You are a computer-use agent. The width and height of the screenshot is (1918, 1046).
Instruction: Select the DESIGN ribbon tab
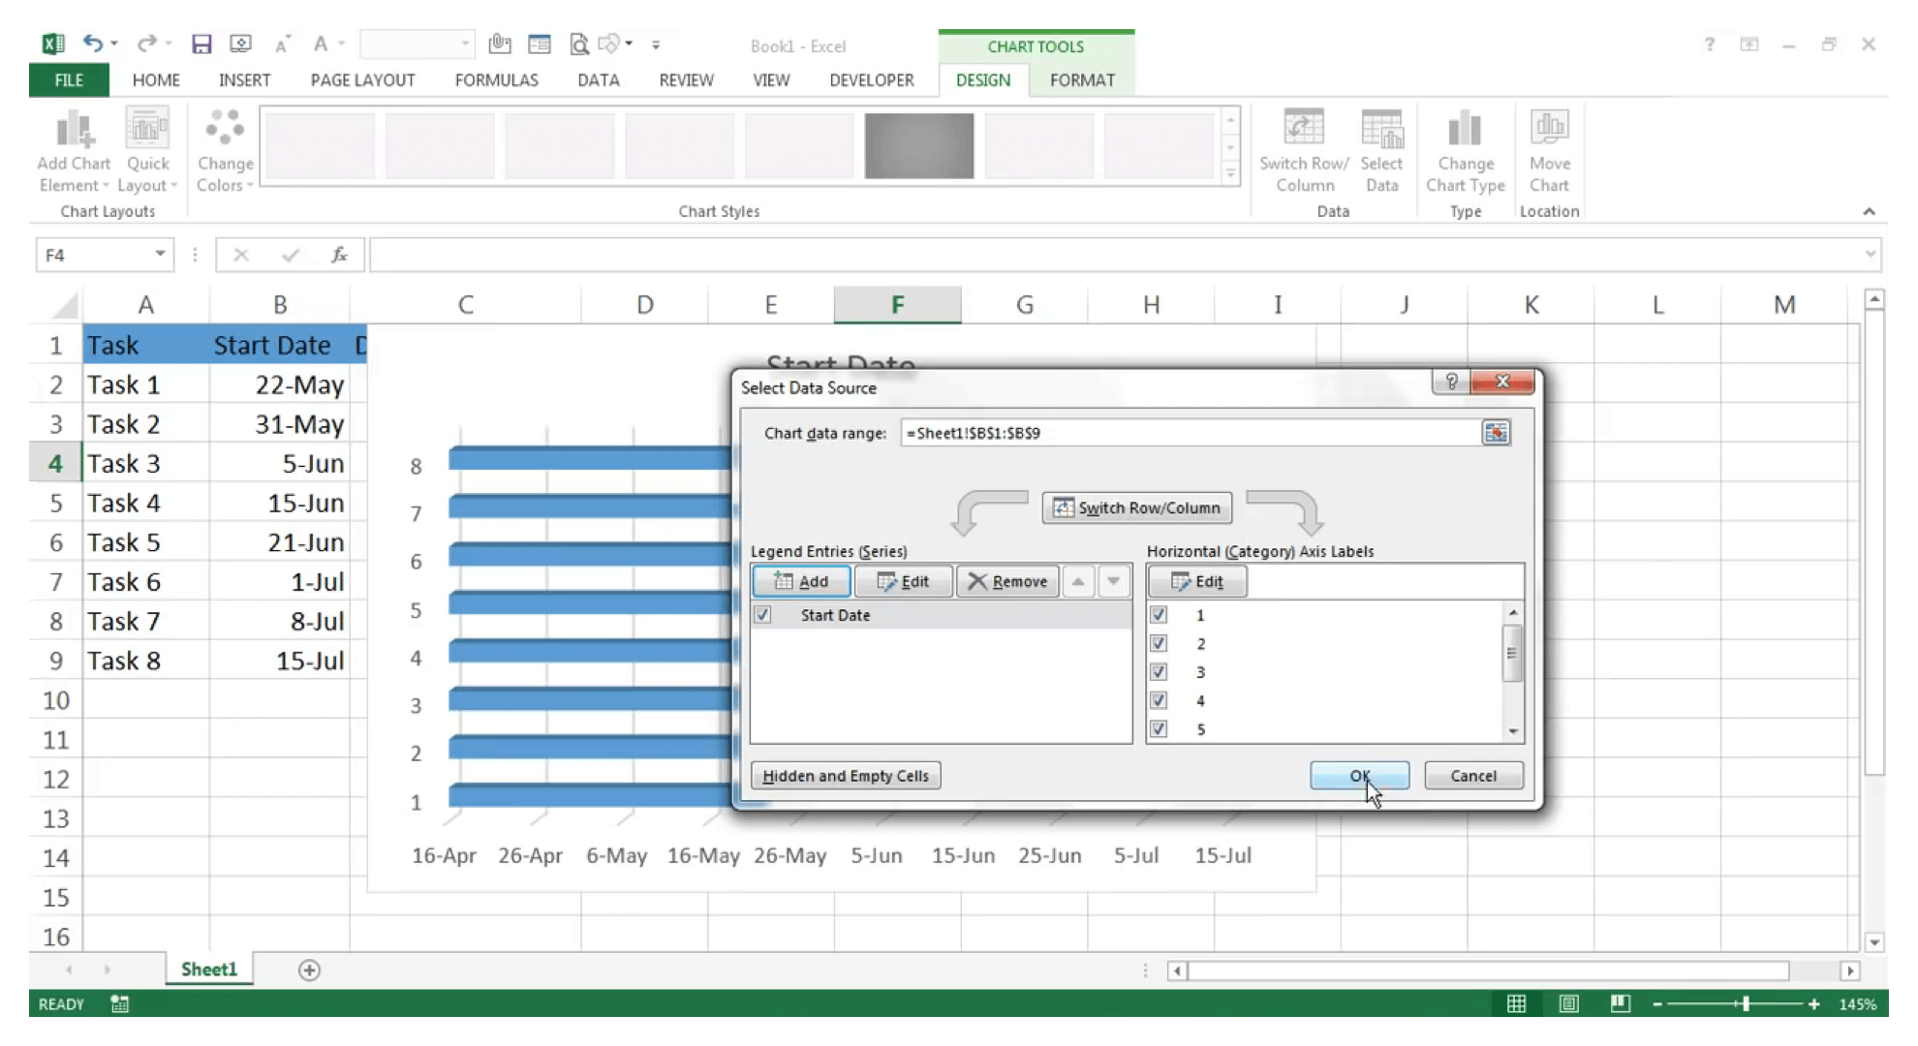click(983, 79)
